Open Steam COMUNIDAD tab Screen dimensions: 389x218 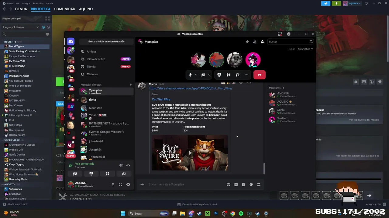65,9
